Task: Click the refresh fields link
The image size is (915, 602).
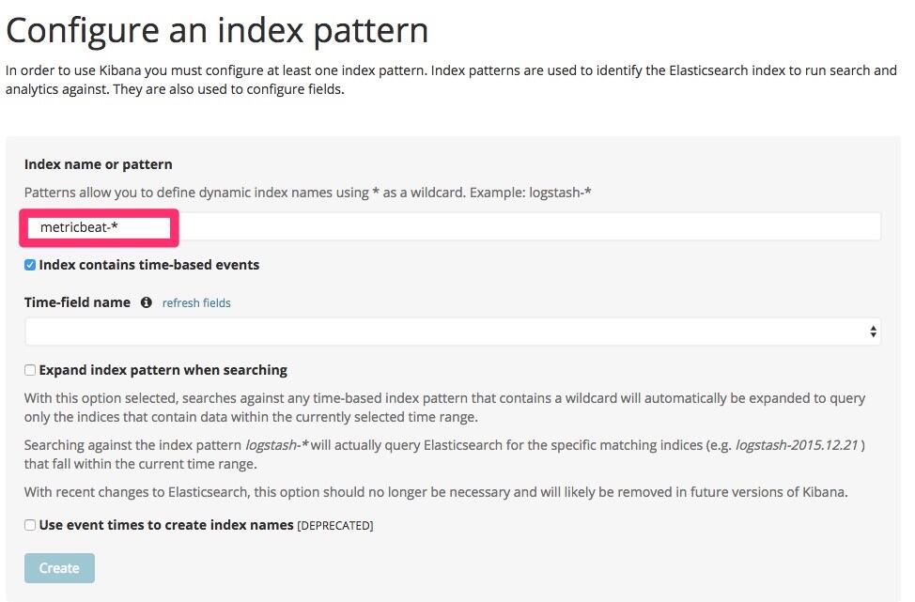Action: pyautogui.click(x=196, y=302)
